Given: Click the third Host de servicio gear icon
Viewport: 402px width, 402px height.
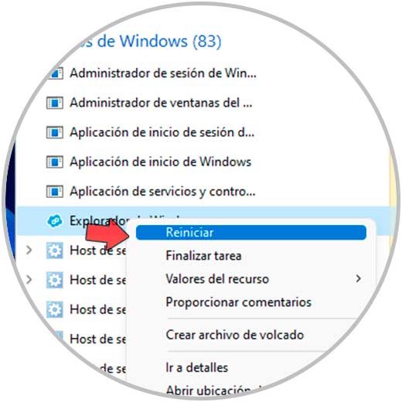Looking at the screenshot, I should pos(55,309).
